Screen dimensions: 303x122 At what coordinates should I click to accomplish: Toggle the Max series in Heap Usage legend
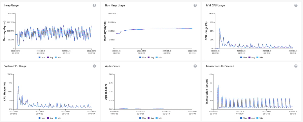click(x=42, y=57)
